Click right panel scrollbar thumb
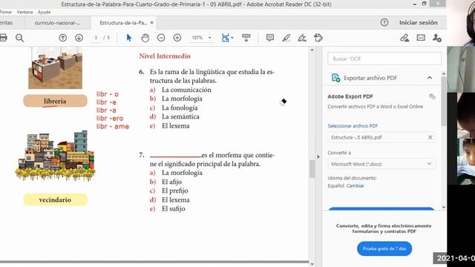This screenshot has height=267, width=475. (444, 102)
